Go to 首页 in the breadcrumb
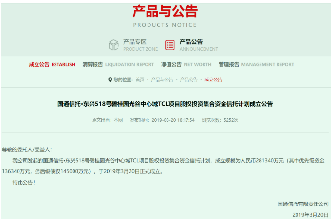The image size is (334, 222). tap(140, 80)
